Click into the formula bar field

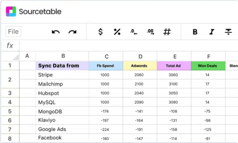[128, 45]
